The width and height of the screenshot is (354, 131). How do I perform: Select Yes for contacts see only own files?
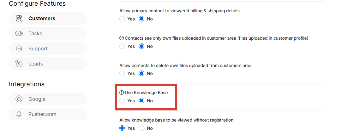[122, 46]
